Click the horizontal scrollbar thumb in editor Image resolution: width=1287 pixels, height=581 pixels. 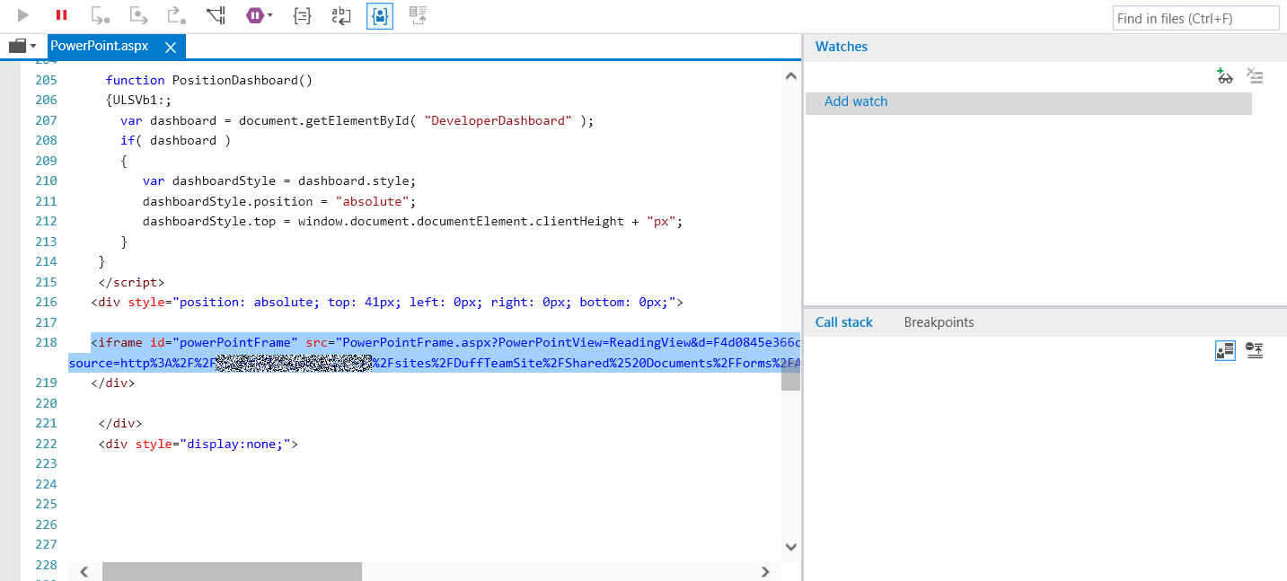click(232, 571)
